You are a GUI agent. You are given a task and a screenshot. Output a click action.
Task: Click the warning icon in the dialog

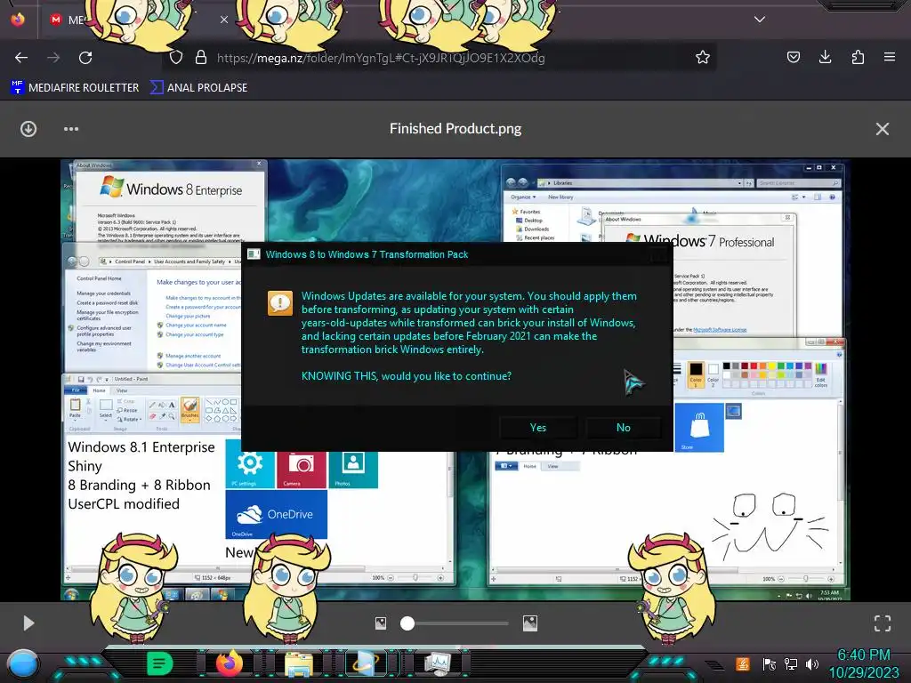coord(280,303)
